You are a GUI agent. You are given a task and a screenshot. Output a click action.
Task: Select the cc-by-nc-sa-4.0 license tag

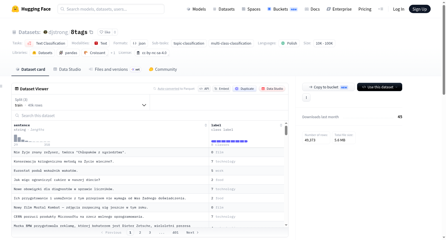click(152, 53)
